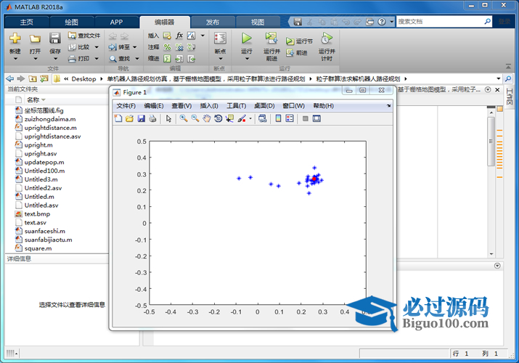Click the editor vertical scrollbar thumb
The image size is (519, 363).
[491, 142]
